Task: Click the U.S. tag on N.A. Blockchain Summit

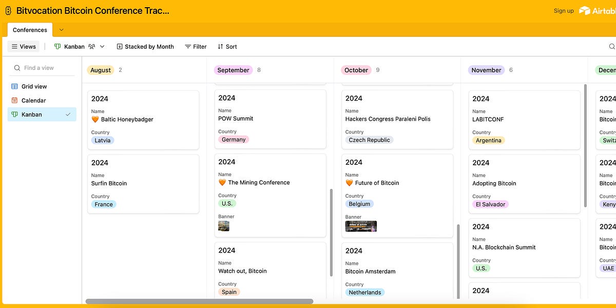Action: [x=481, y=268]
